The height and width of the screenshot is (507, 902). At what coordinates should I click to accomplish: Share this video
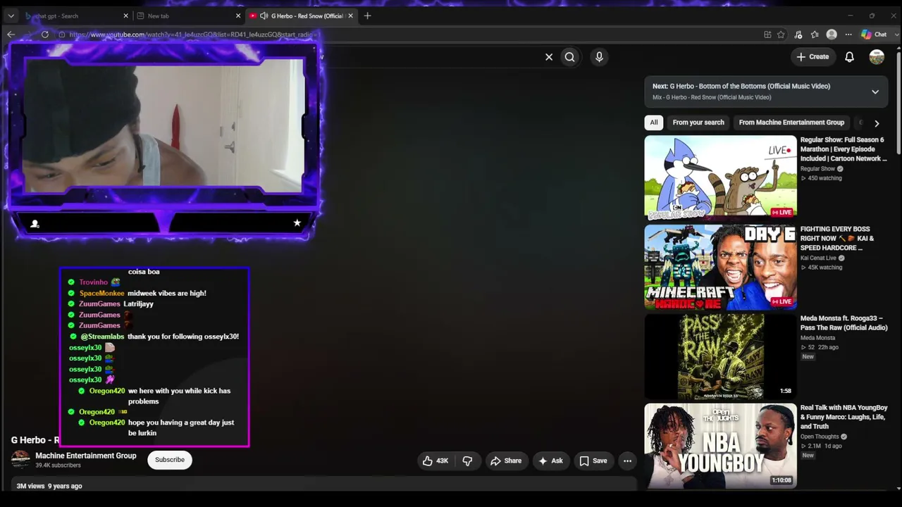[506, 461]
